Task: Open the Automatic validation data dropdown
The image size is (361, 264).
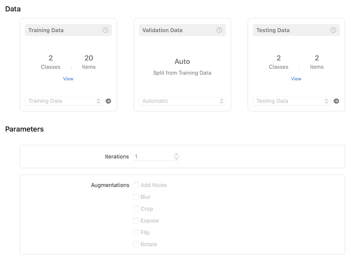Action: point(182,101)
